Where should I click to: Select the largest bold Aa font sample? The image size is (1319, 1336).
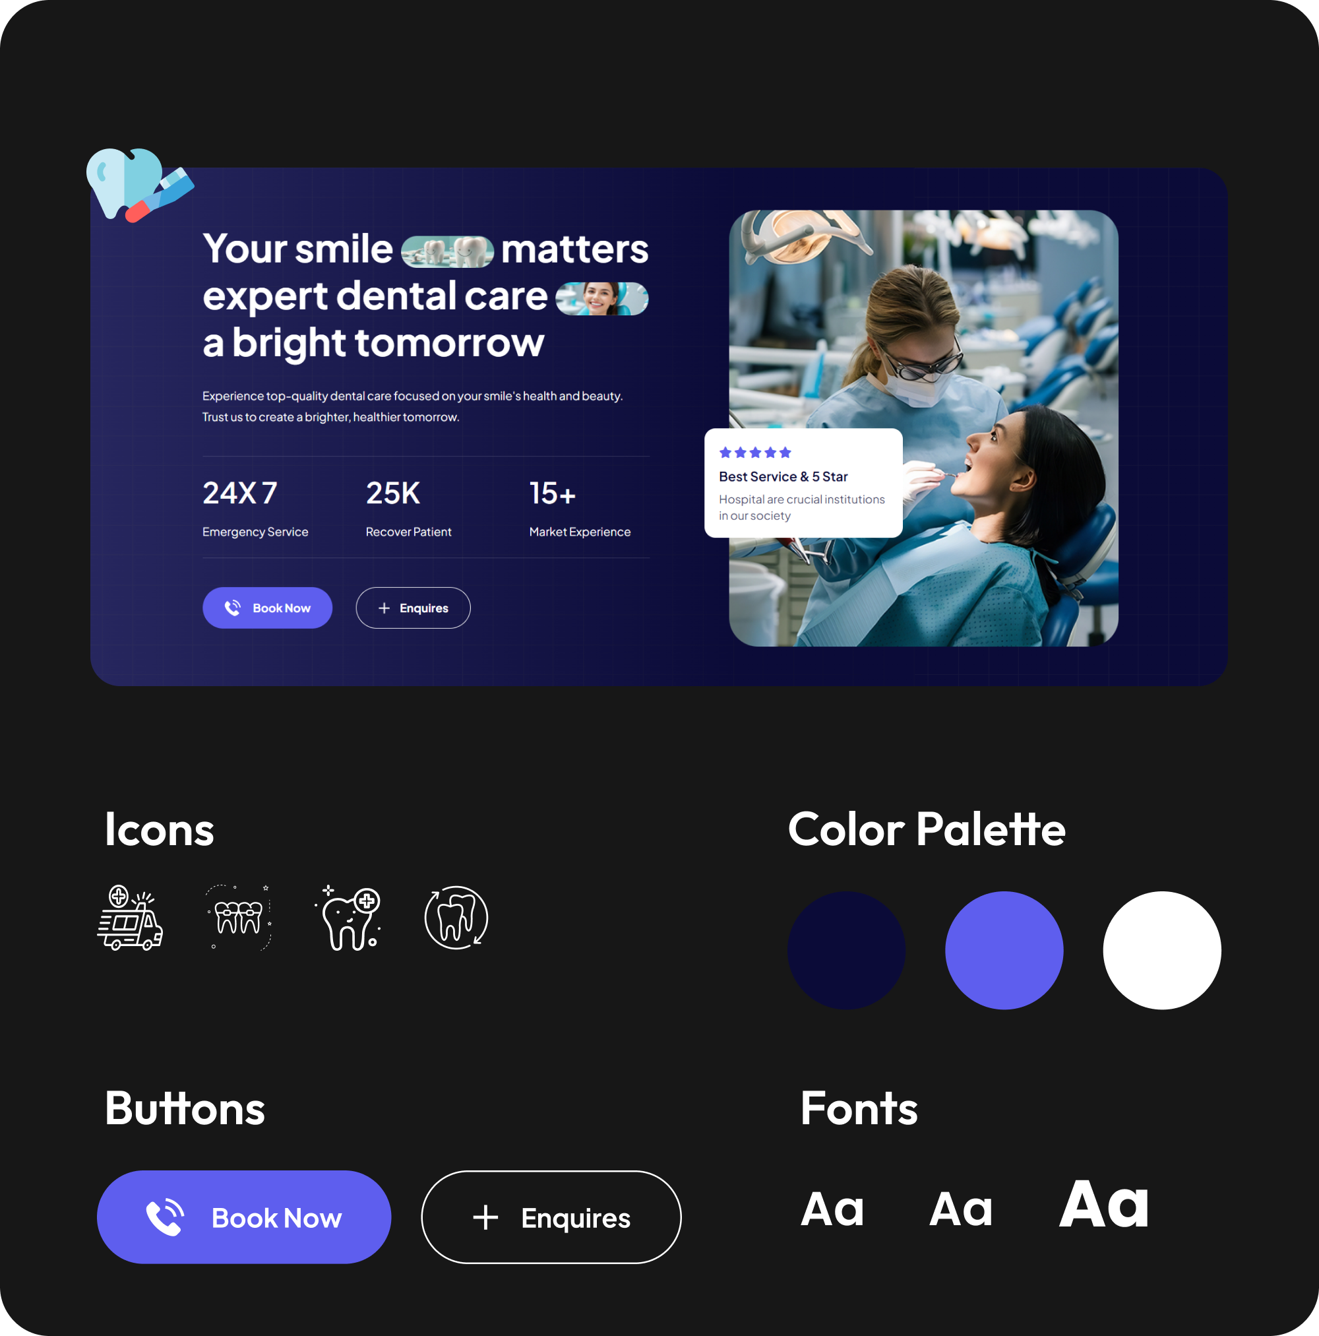pyautogui.click(x=1105, y=1205)
